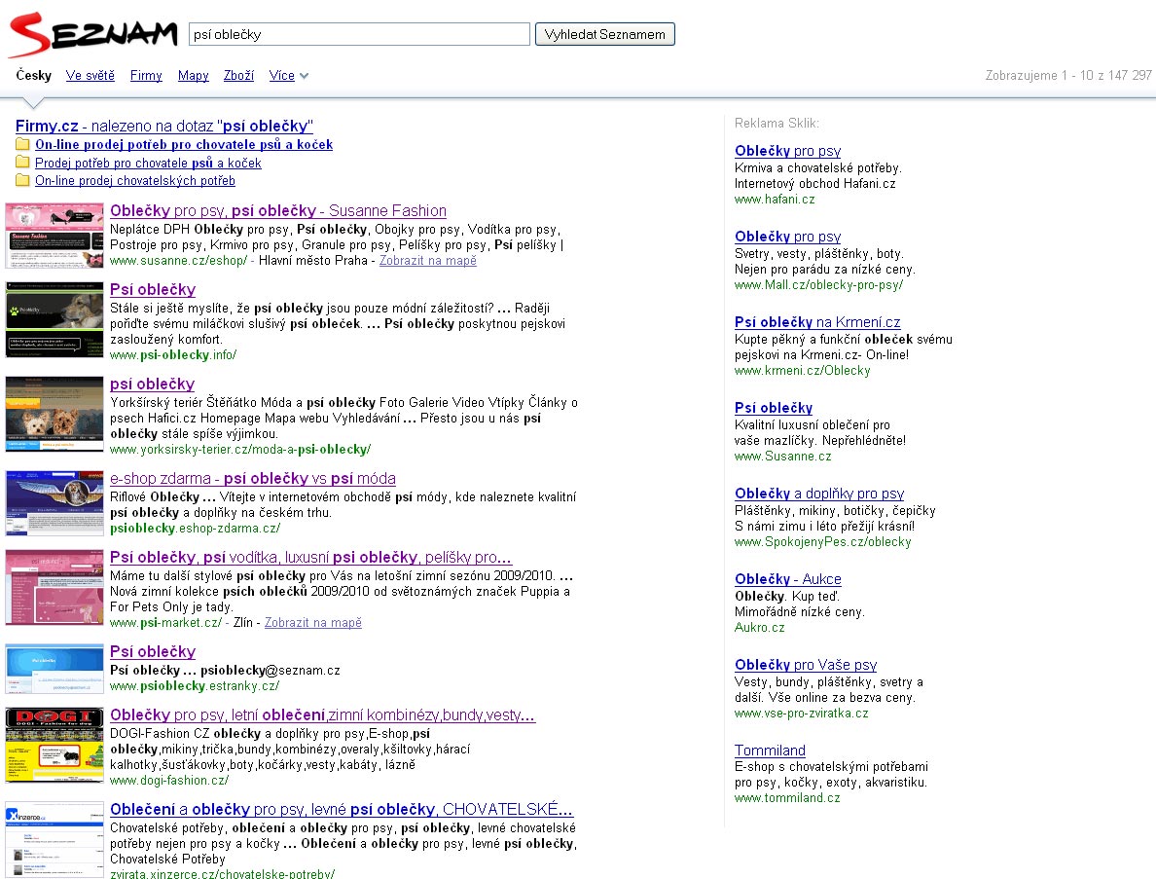Click the www.tommiland.cz ad URL
1156x879 pixels.
point(787,798)
